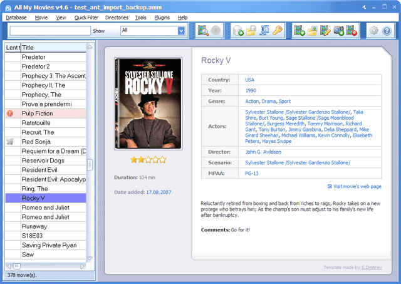This screenshot has height=284, width=401.
Task: Select Pulp Fiction in the movie list
Action: (x=36, y=113)
